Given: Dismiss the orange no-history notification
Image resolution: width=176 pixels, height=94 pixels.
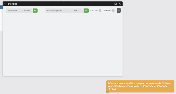Looking at the screenshot, I should point(140,86).
